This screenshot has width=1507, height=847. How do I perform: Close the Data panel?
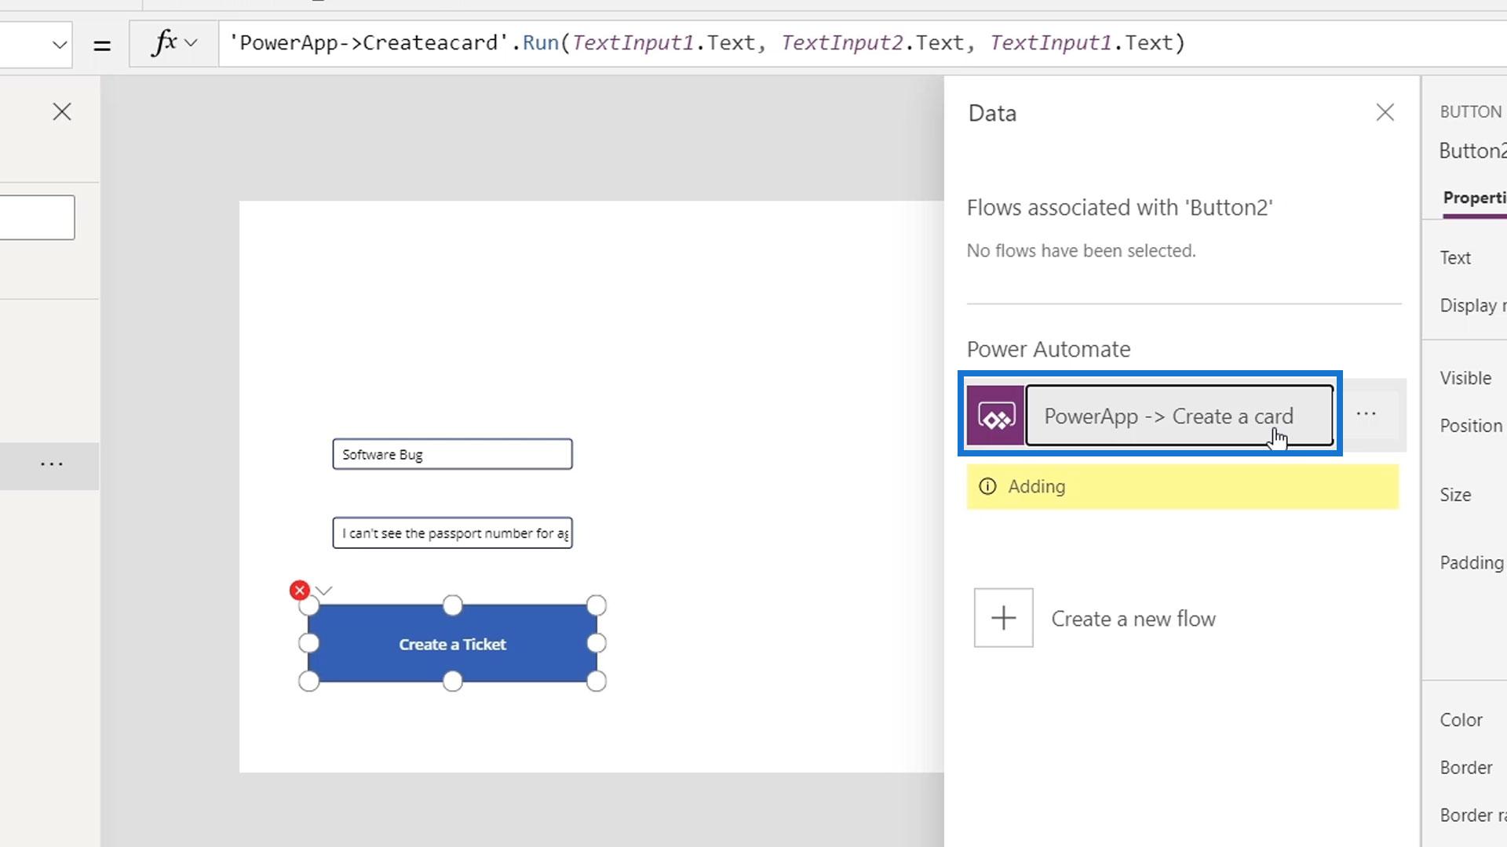point(1385,113)
